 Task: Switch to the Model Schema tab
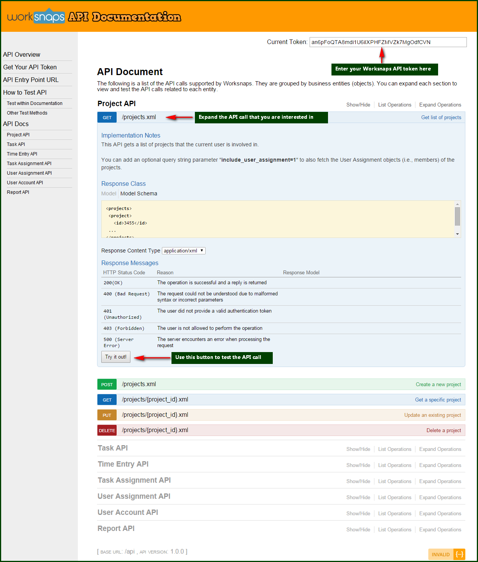coord(138,193)
